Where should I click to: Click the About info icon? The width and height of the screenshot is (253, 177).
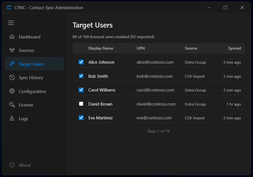click(x=11, y=165)
